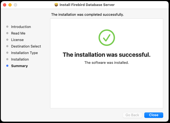
Task: Click the blue Close button
Action: coord(154,115)
